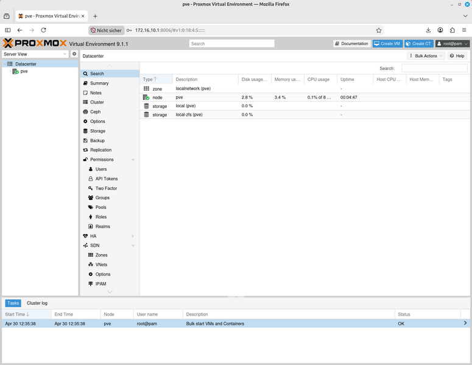The image size is (472, 365).
Task: Open the Groups page
Action: click(x=110, y=197)
